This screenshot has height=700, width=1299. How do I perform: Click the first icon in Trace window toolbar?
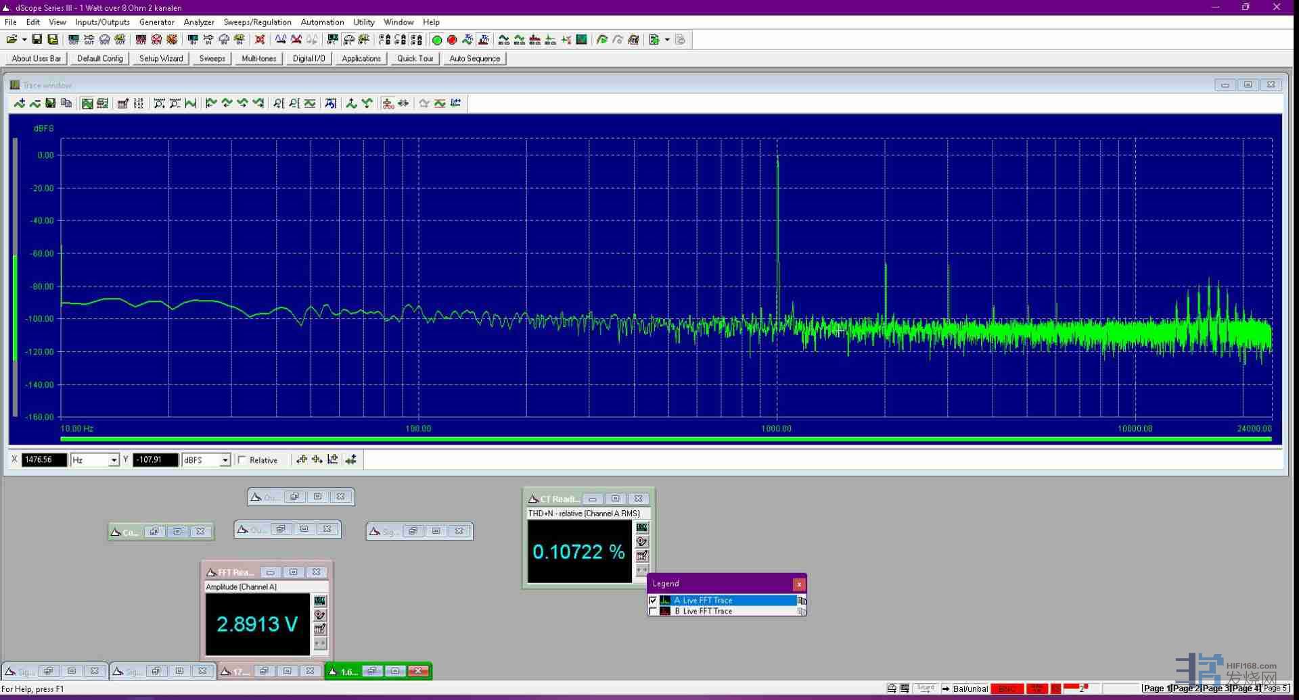[20, 103]
